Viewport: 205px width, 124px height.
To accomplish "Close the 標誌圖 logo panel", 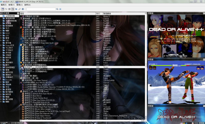I will click(x=204, y=106).
